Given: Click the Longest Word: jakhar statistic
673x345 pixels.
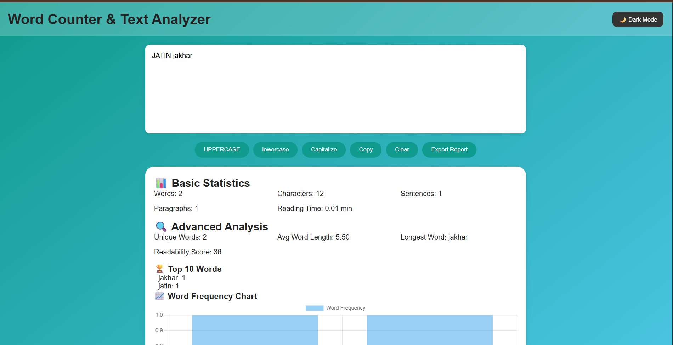Looking at the screenshot, I should tap(434, 237).
